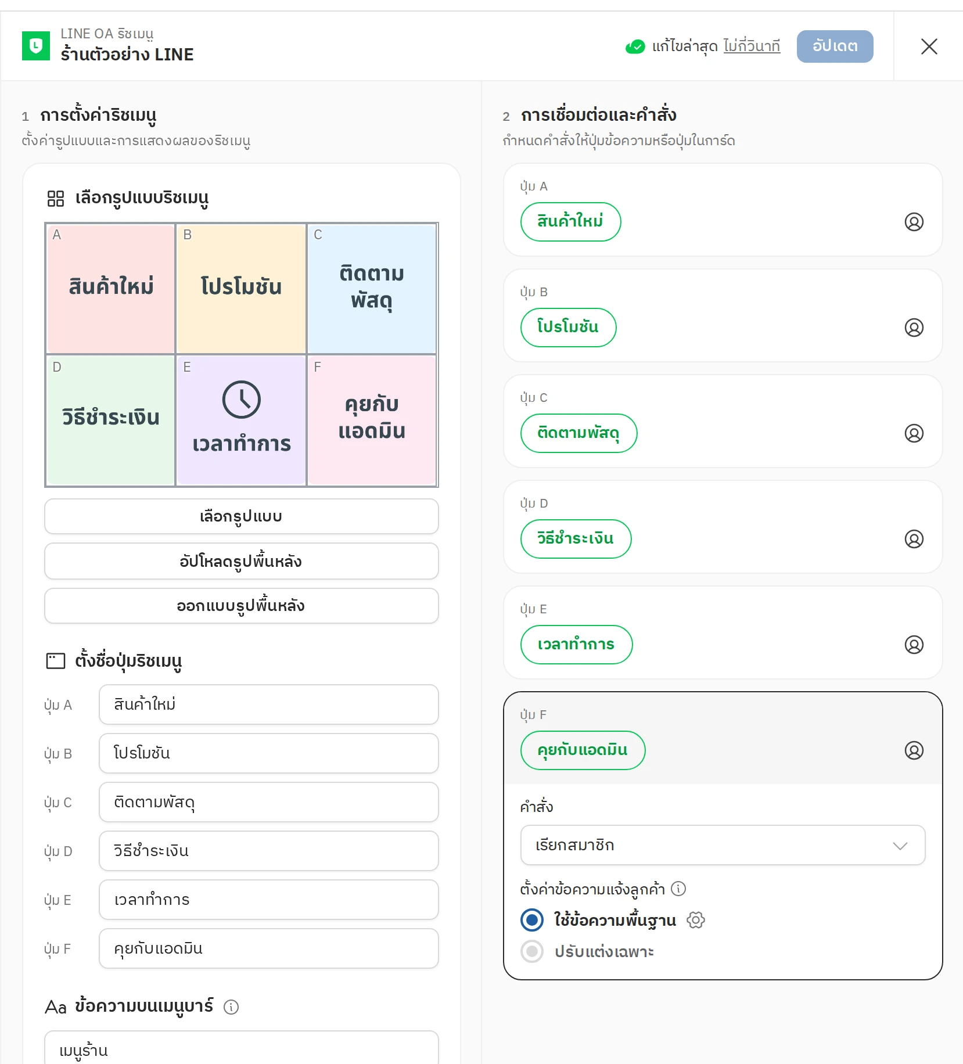
Task: Select the pink คุยกับแอดมิน cell F
Action: pyautogui.click(x=372, y=420)
